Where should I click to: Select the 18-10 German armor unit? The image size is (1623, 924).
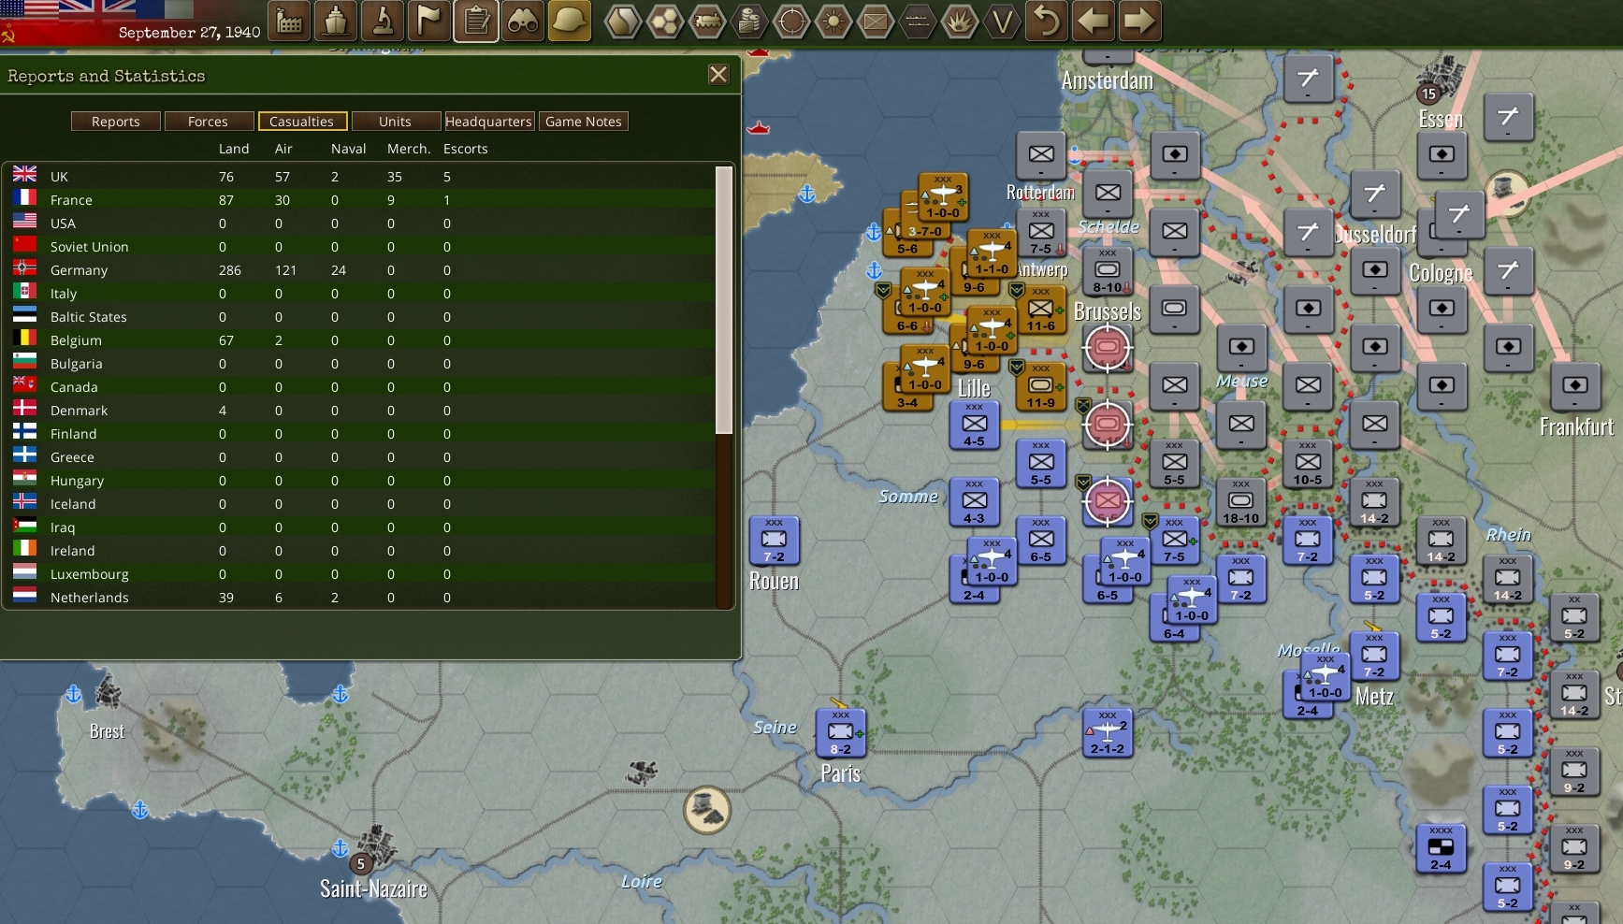pyautogui.click(x=1240, y=503)
